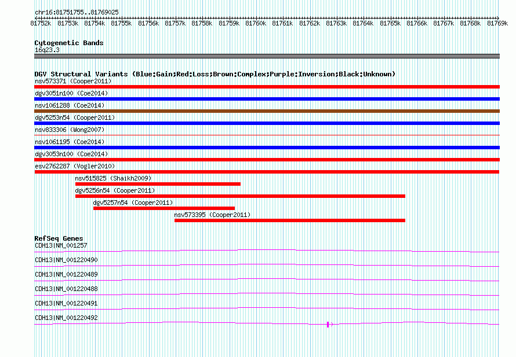Click the nsv833306 (Wong2007) label
The image size is (516, 357).
coord(70,130)
